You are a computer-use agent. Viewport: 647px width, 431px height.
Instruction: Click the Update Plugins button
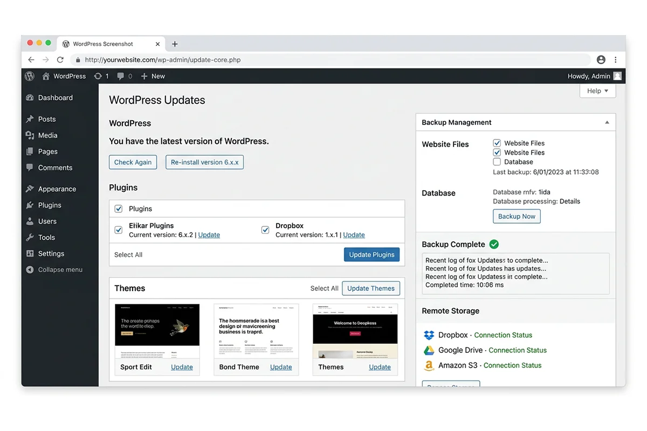[371, 255]
